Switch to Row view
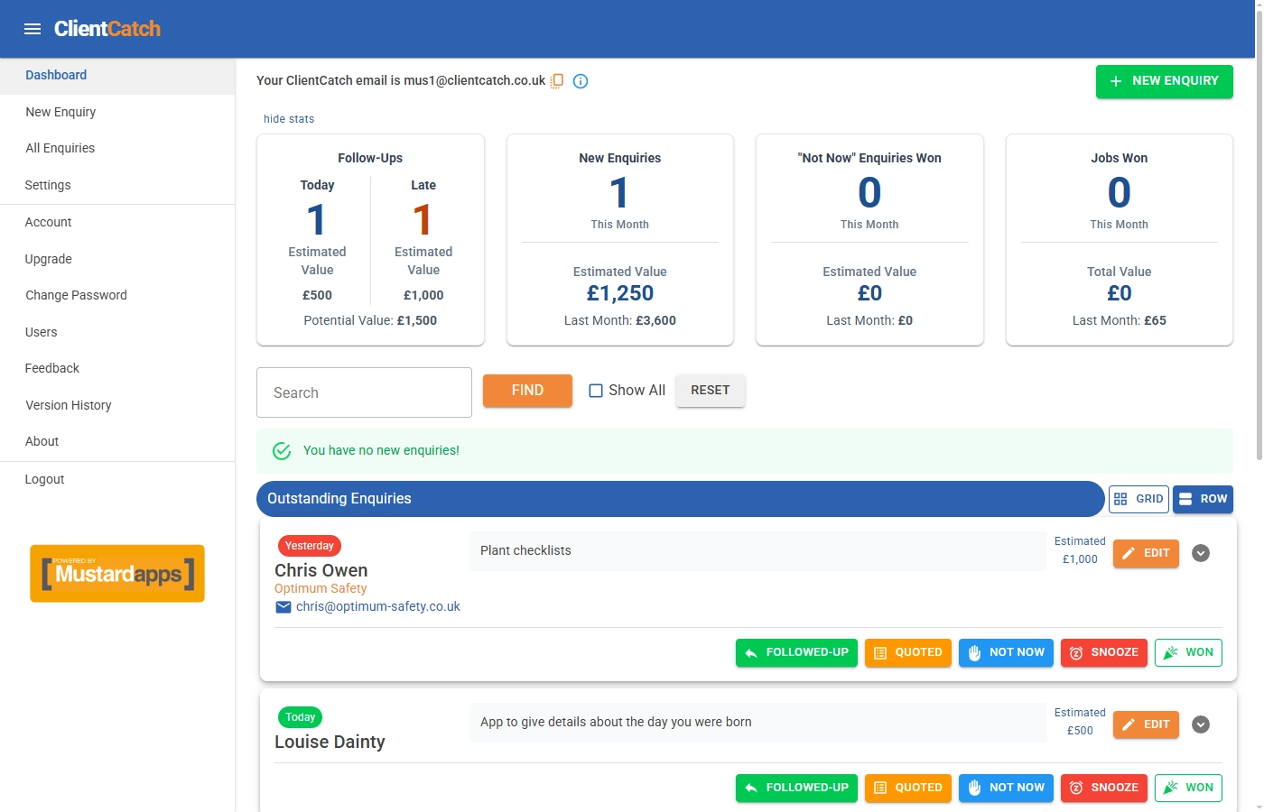1264x812 pixels. 1203,499
